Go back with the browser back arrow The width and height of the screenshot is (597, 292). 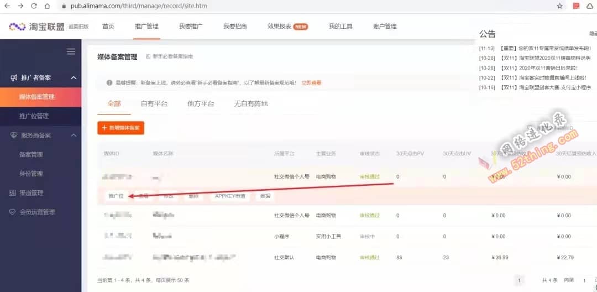7,6
